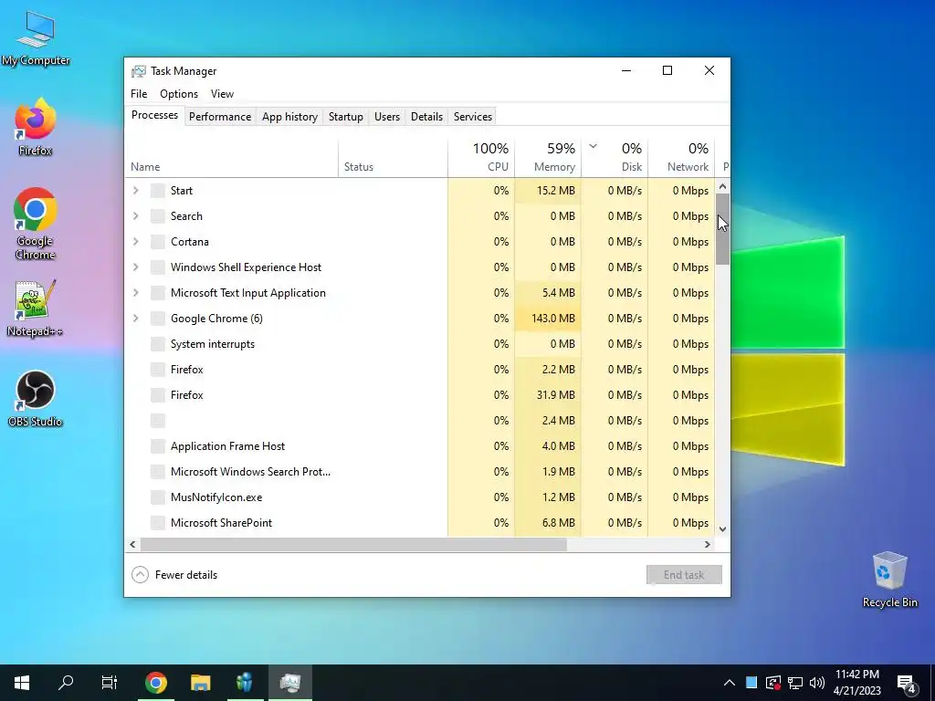Click the Microsoft SharePoint process icon
Image resolution: width=935 pixels, height=701 pixels.
tap(157, 523)
